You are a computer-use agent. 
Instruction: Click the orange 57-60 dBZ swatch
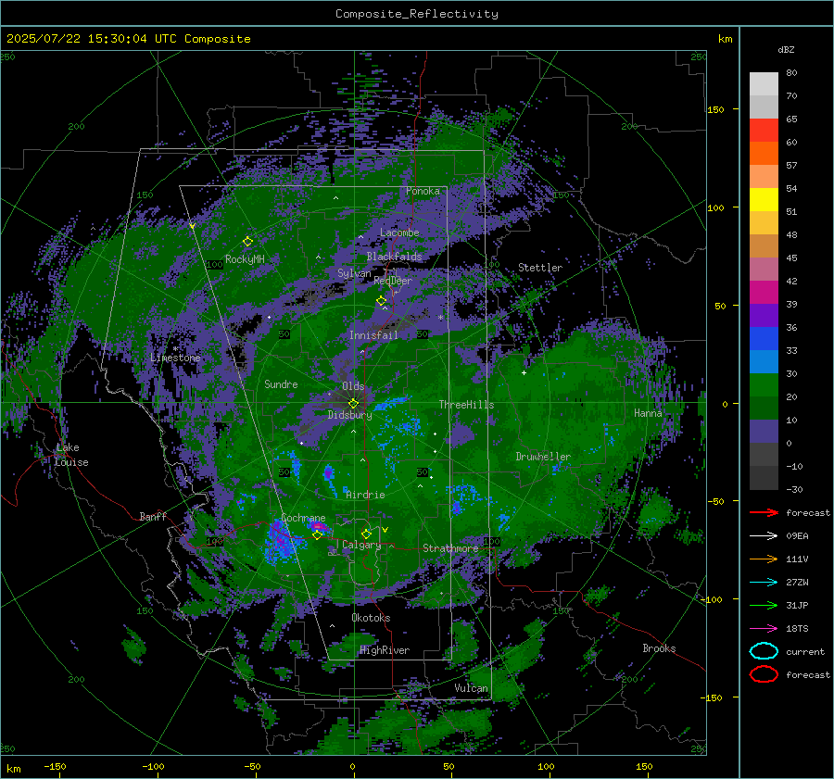764,154
